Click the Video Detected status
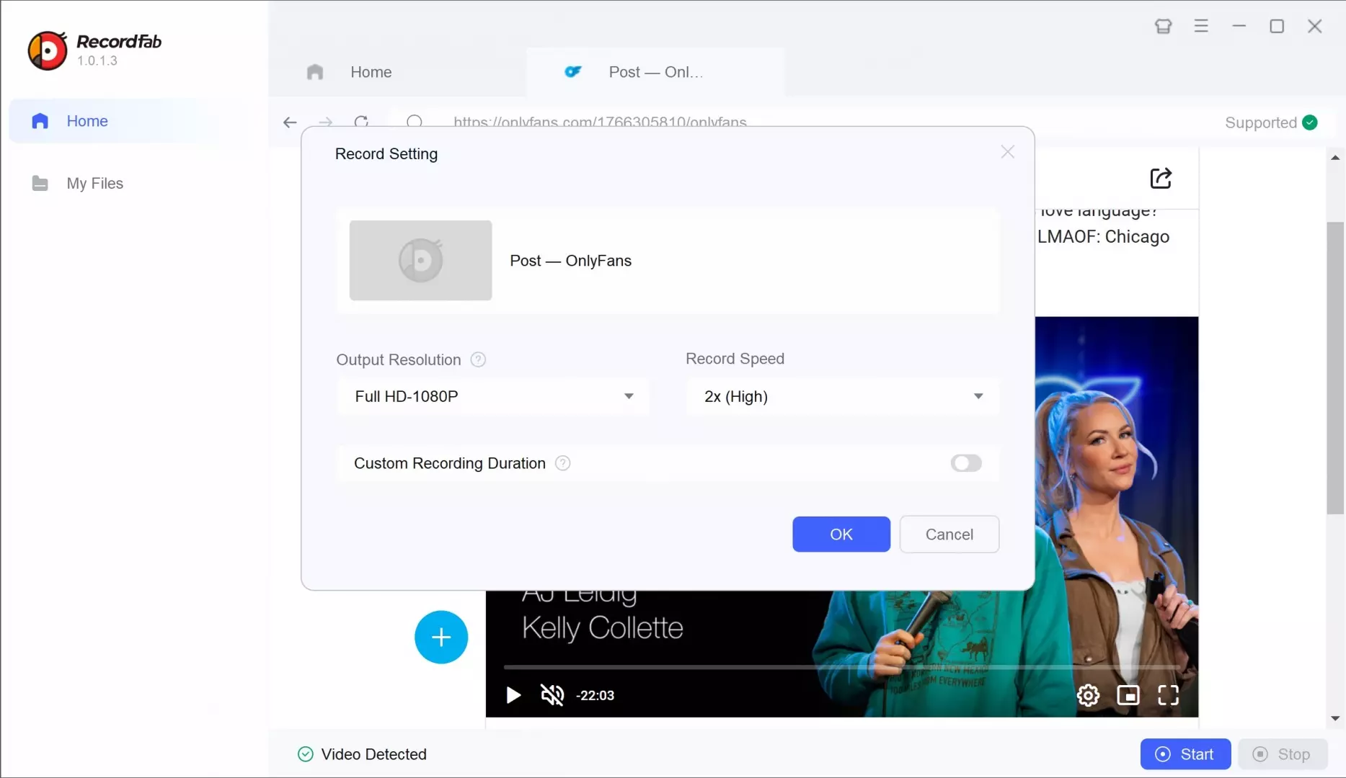The width and height of the screenshot is (1346, 778). tap(362, 754)
